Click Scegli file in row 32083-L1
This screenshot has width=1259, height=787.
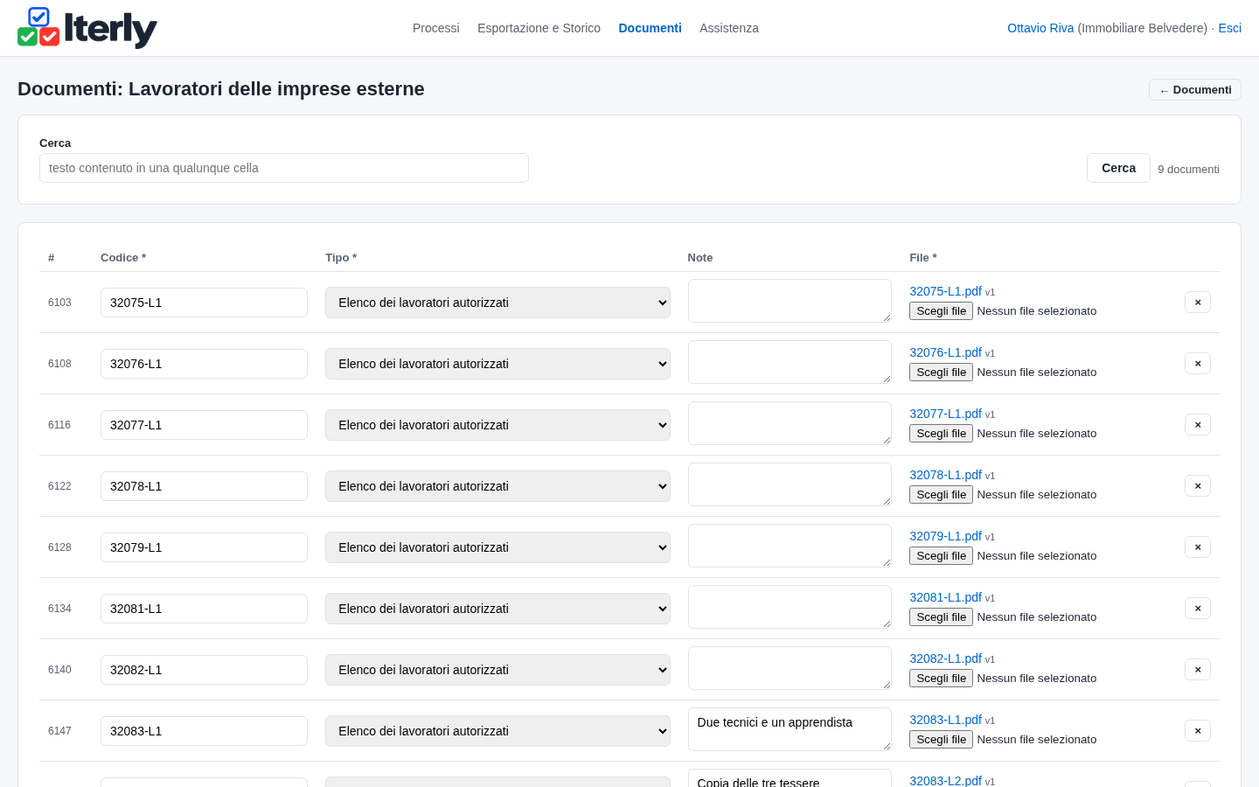941,740
